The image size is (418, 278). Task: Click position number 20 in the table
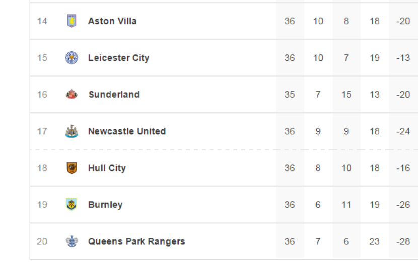[x=42, y=241]
